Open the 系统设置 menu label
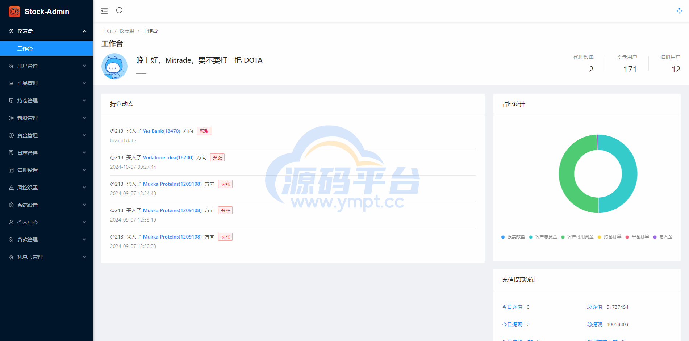This screenshot has width=689, height=341. pos(28,205)
